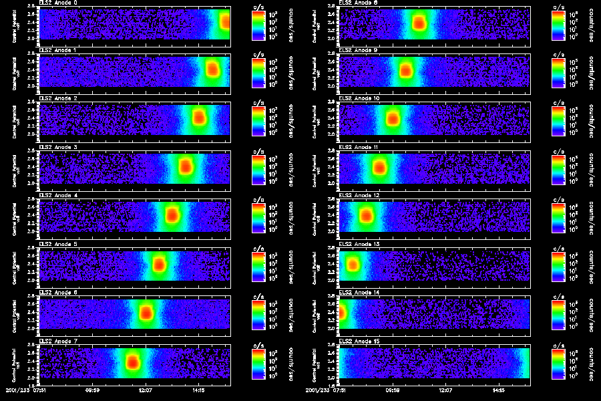Click the orange hotspot in Anode 13 spectrogram
Screen dimensions: 601x401
353,265
